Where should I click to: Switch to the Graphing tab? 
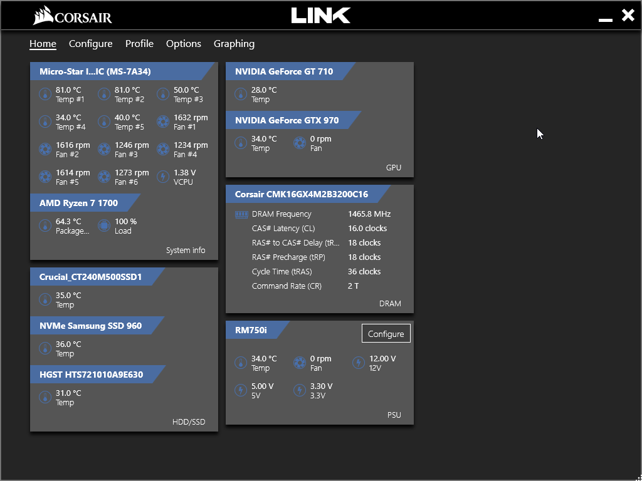pyautogui.click(x=234, y=44)
